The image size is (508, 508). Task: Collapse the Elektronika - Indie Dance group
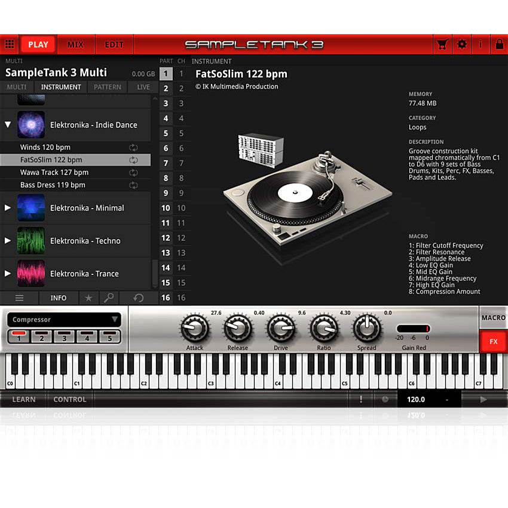pyautogui.click(x=7, y=125)
